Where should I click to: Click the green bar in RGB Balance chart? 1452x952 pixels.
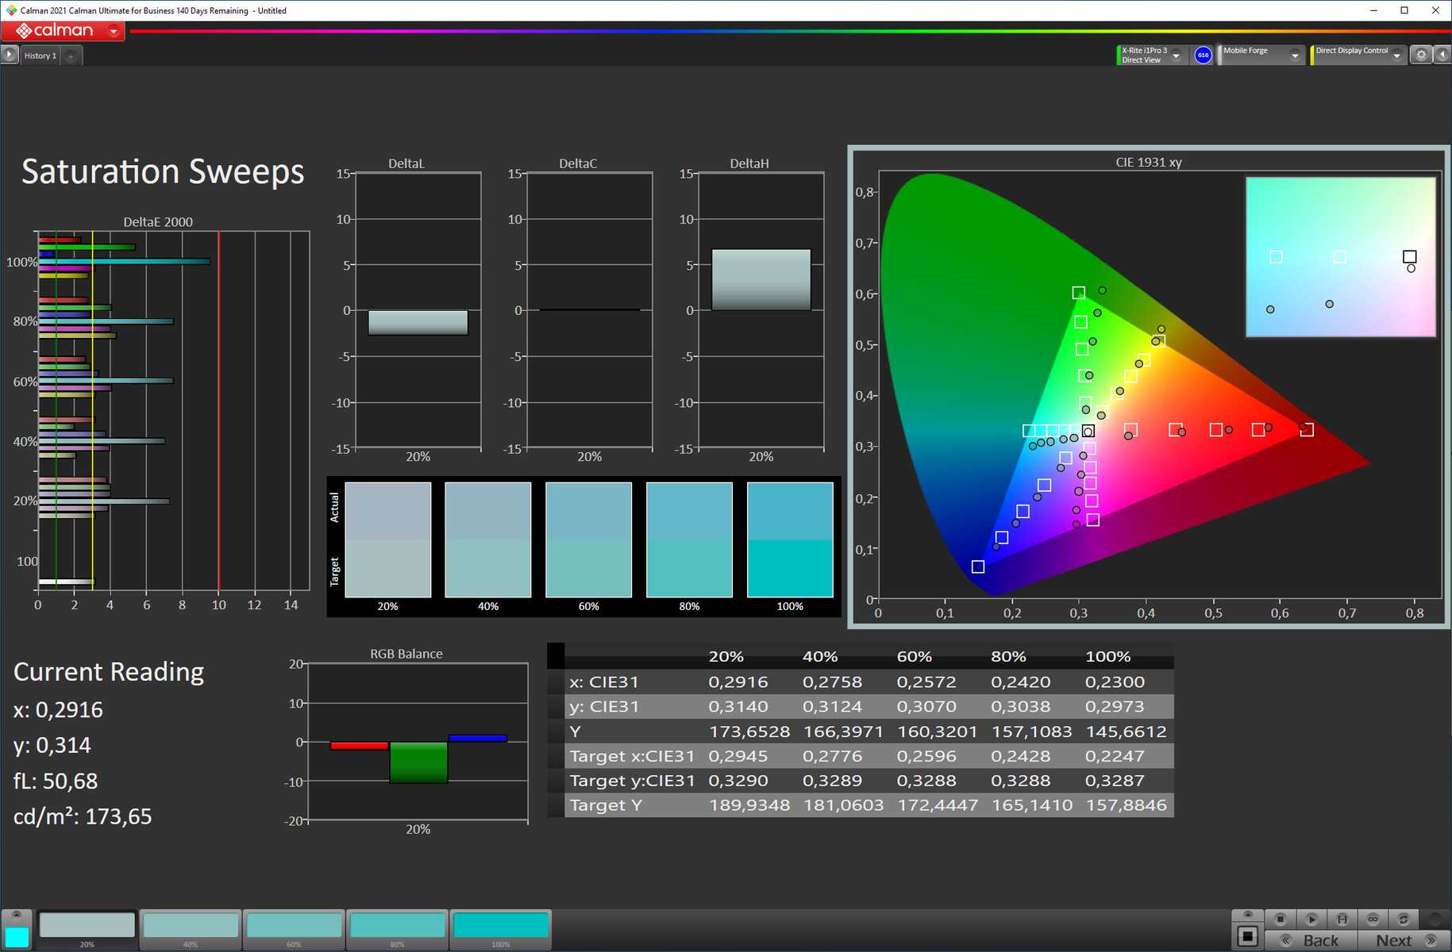418,762
